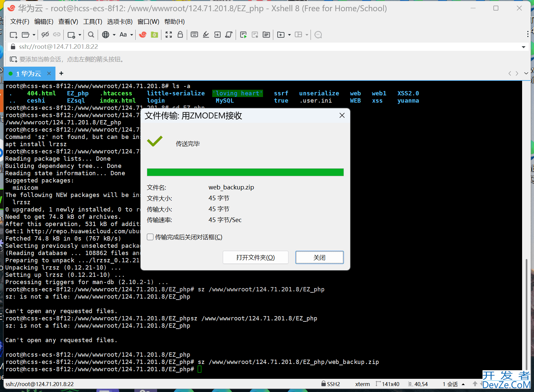Add a new tab with the plus button
The image size is (534, 392).
click(x=61, y=73)
